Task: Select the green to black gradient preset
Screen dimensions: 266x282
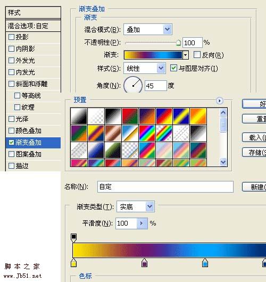Action: tap(113, 151)
